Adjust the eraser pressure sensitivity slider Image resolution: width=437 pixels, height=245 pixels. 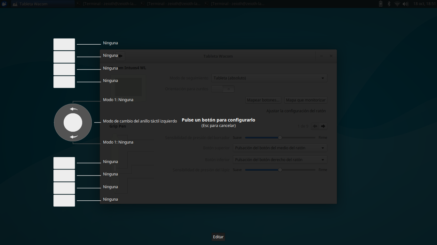(x=280, y=138)
